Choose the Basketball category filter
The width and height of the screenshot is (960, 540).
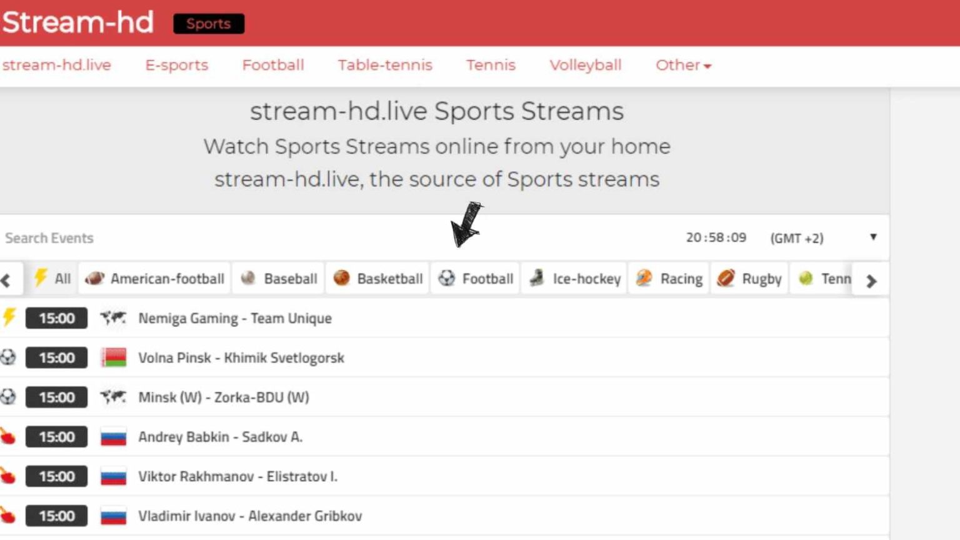pos(377,278)
